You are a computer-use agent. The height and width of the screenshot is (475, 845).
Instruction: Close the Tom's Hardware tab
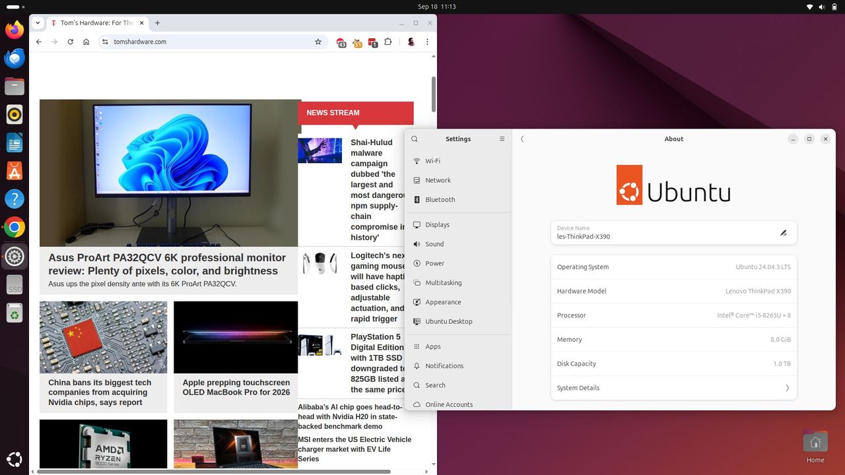point(141,22)
